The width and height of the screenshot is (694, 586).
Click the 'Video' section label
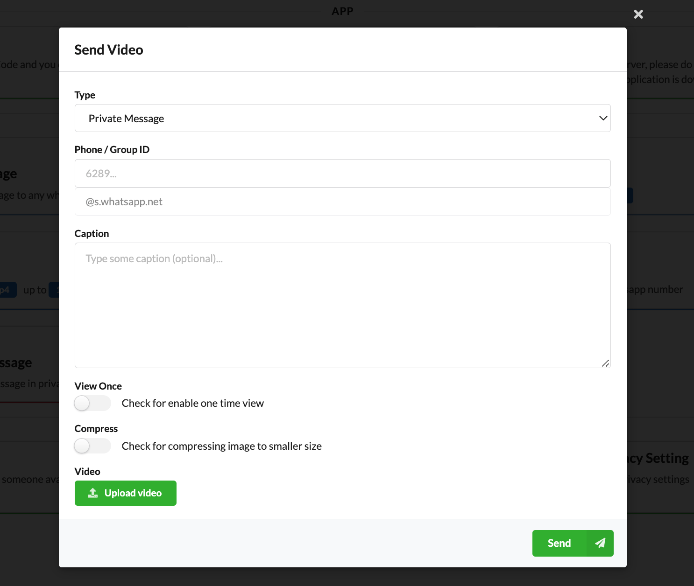(87, 472)
